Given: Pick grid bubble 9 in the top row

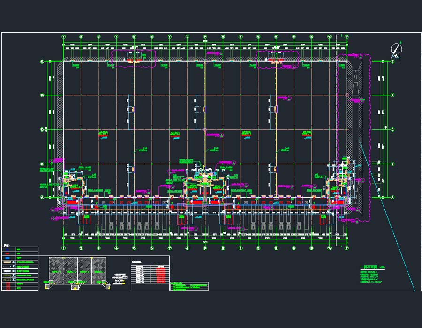Looking at the screenshot, I should click(205, 37).
